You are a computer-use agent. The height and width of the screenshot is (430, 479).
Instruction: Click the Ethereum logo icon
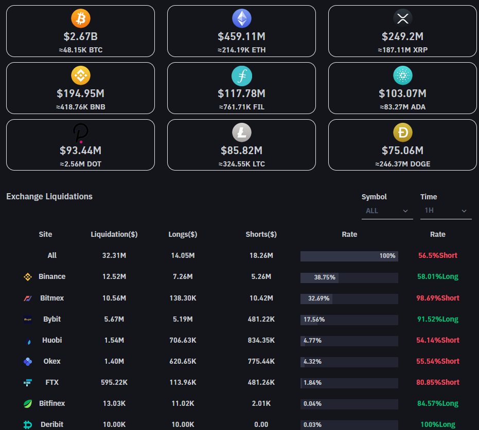click(x=242, y=18)
